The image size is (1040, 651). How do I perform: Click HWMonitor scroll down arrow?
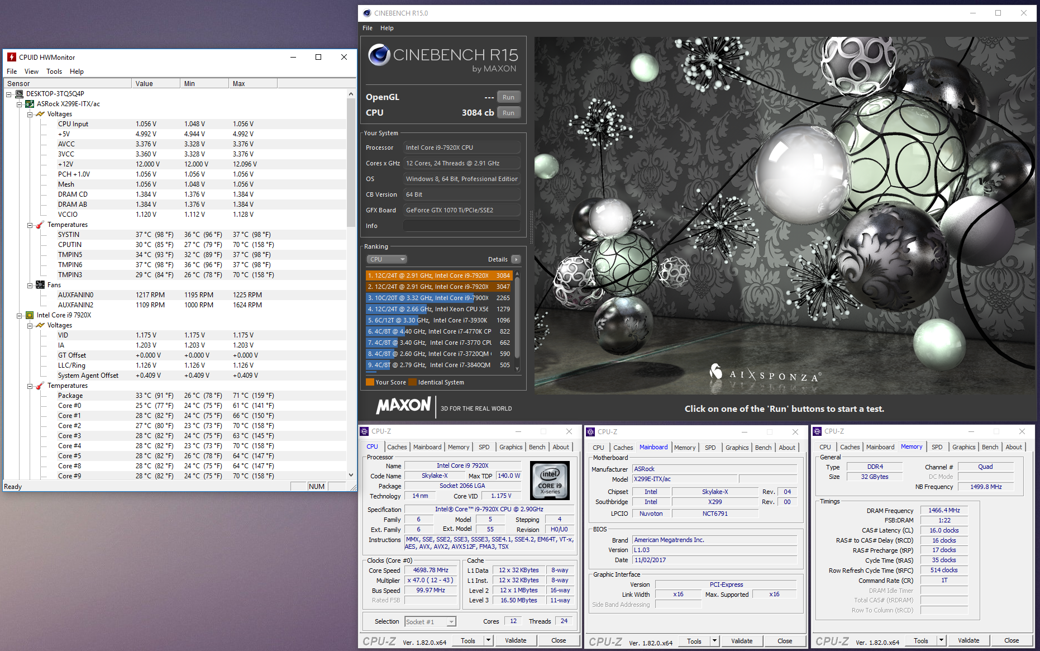click(351, 475)
